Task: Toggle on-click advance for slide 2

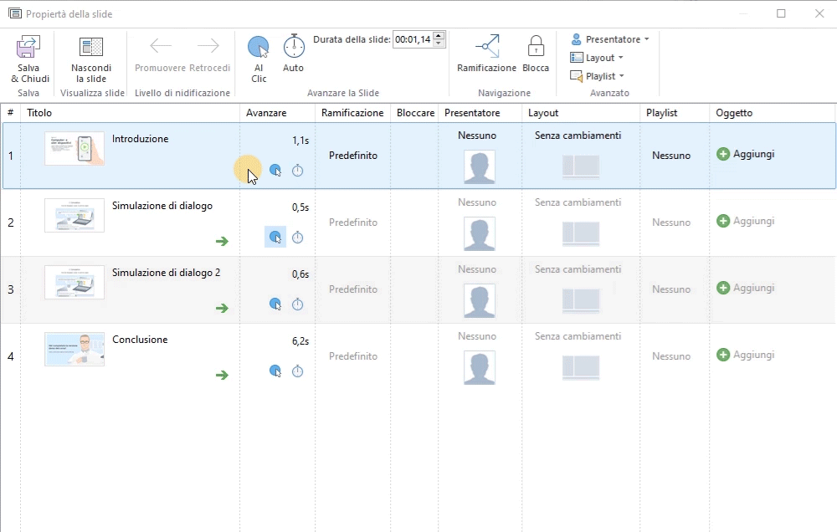Action: pyautogui.click(x=275, y=238)
